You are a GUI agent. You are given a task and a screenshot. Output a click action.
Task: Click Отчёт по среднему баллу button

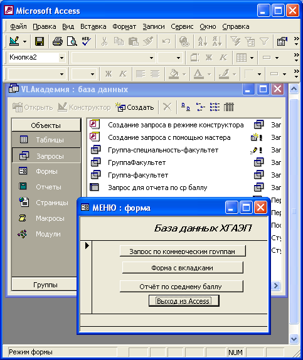(181, 286)
